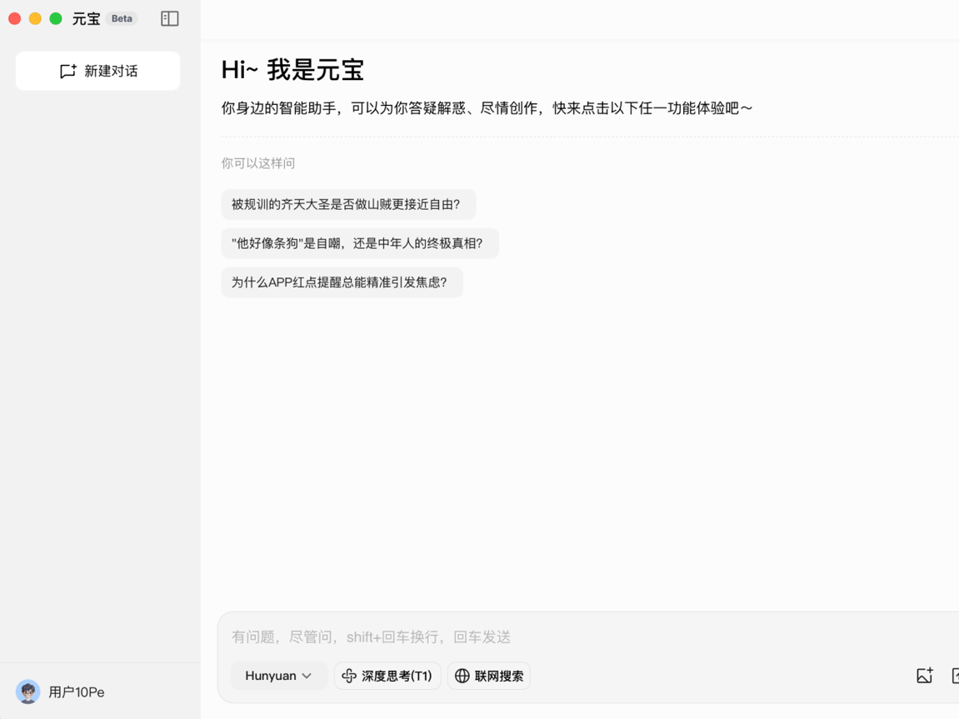This screenshot has height=719, width=959.
Task: Select suggestion "他好像条狗" question
Action: (360, 243)
